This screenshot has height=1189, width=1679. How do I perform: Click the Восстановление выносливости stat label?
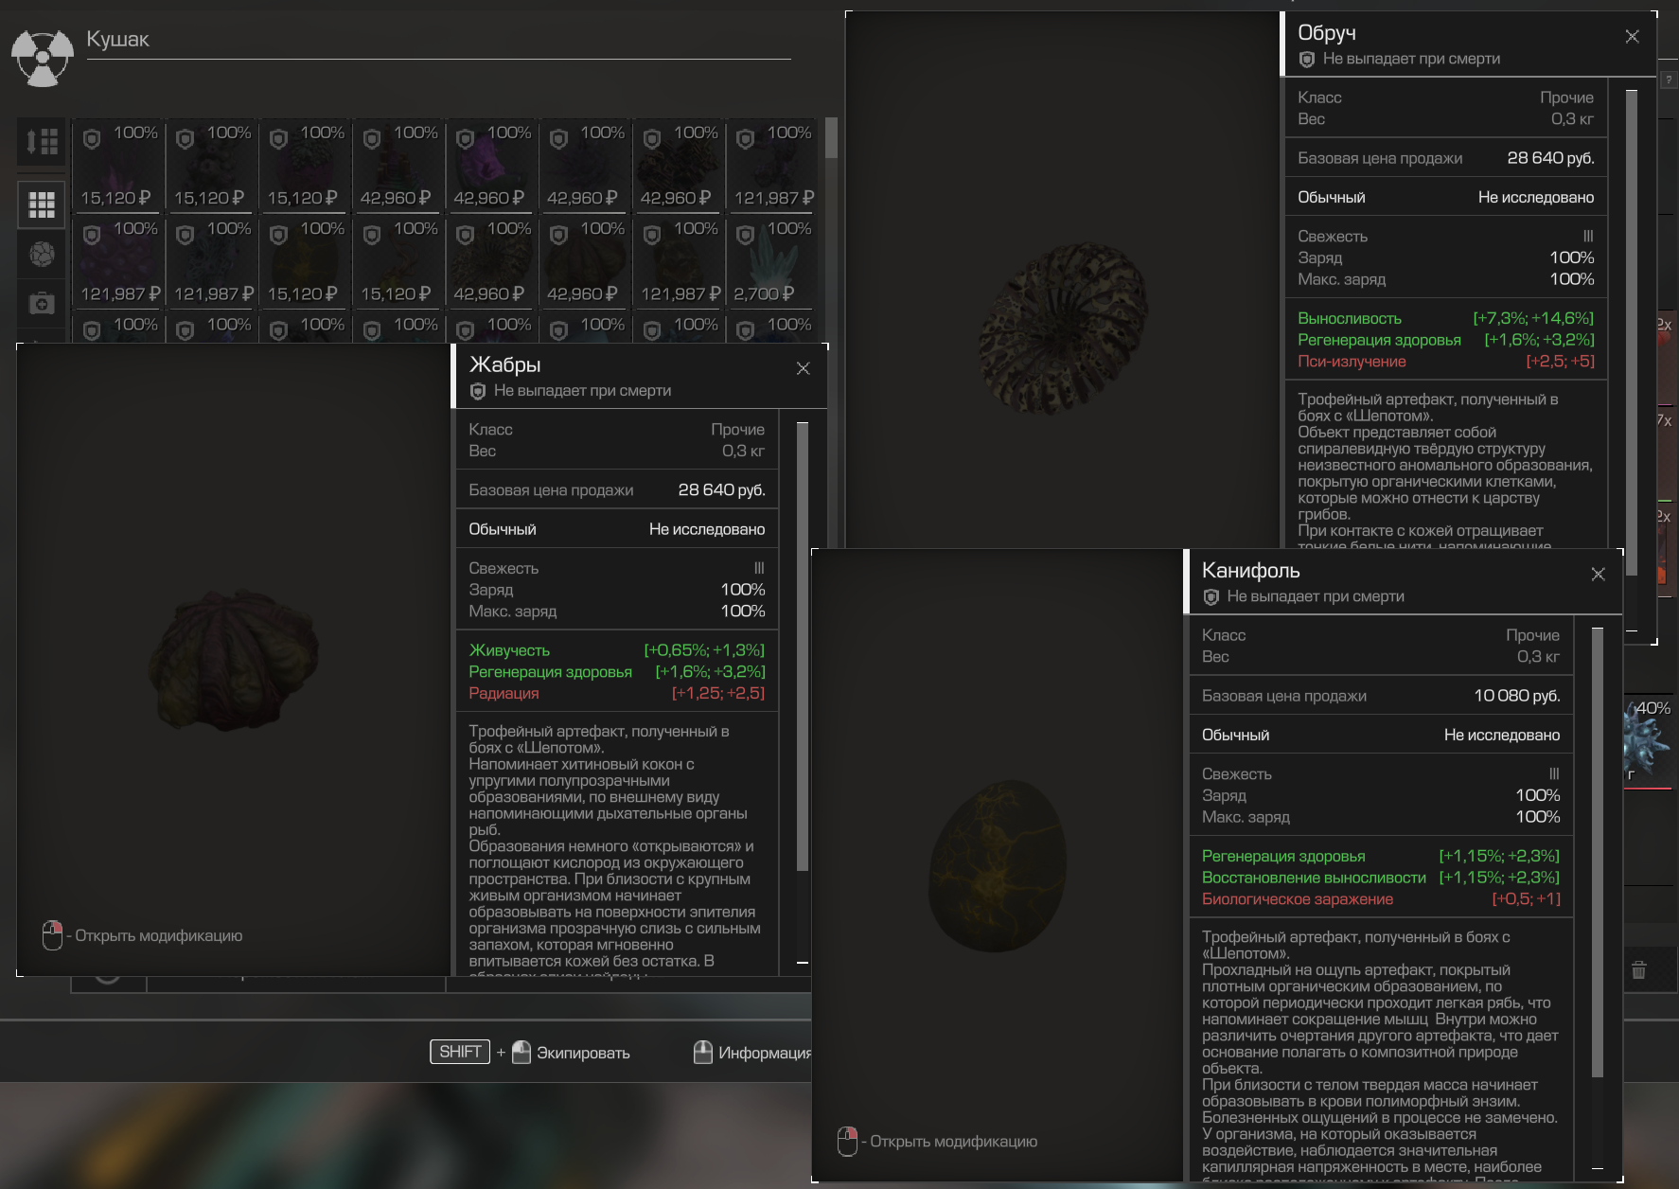tap(1314, 878)
